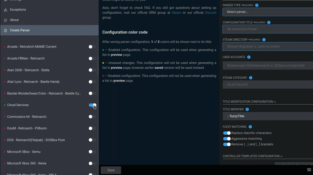Open the About menu item
The image size is (313, 175).
tap(14, 20)
